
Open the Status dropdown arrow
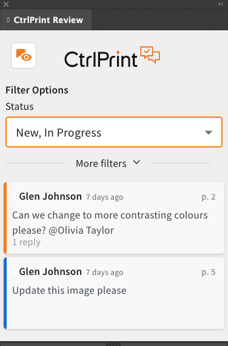click(209, 132)
